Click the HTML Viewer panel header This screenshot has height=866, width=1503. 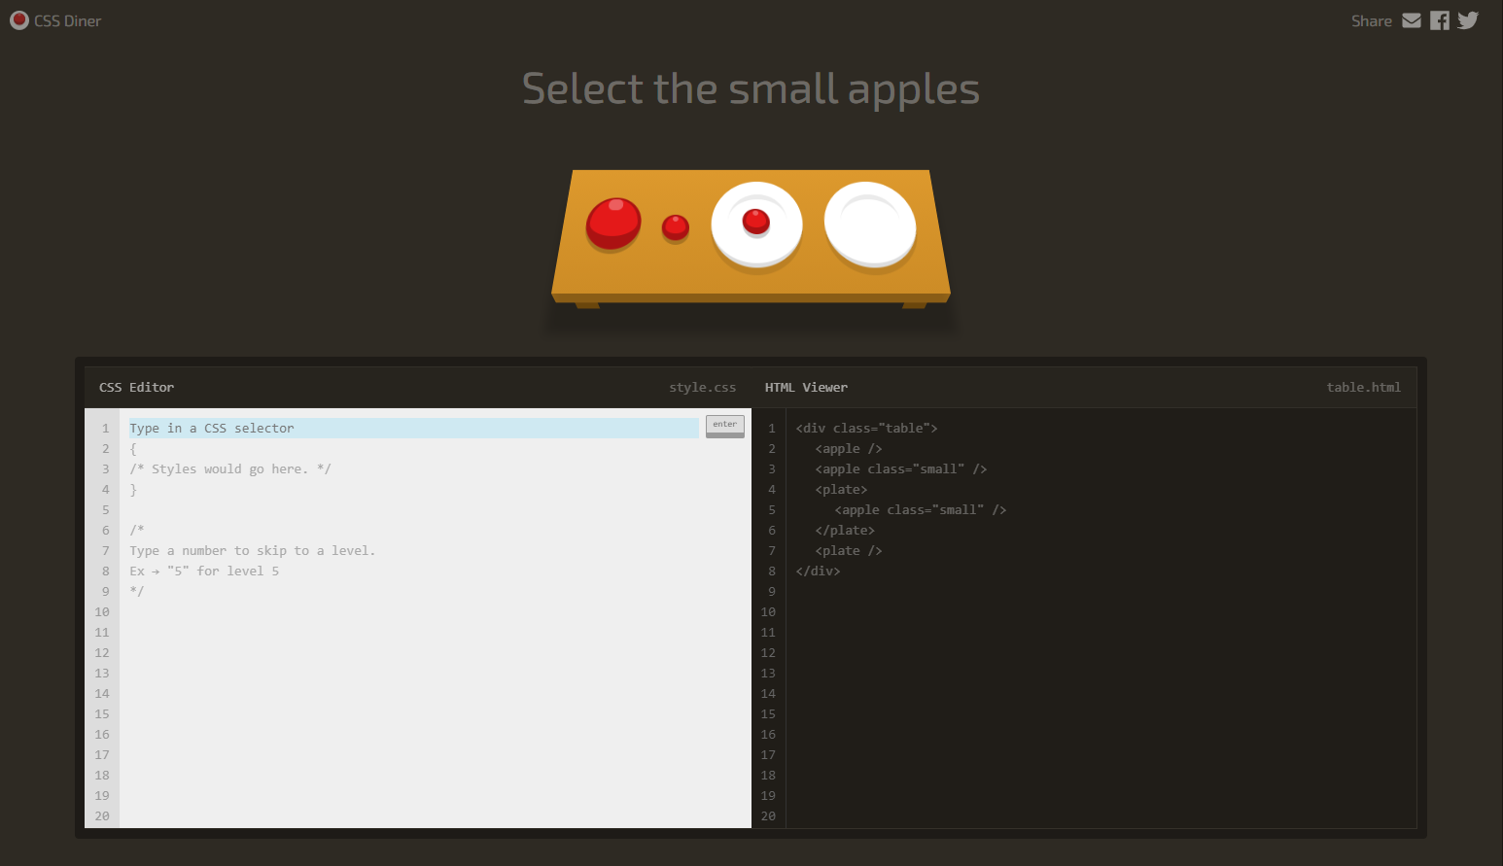pos(806,387)
